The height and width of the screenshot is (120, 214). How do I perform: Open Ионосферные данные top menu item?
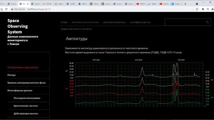[x=140, y=22]
